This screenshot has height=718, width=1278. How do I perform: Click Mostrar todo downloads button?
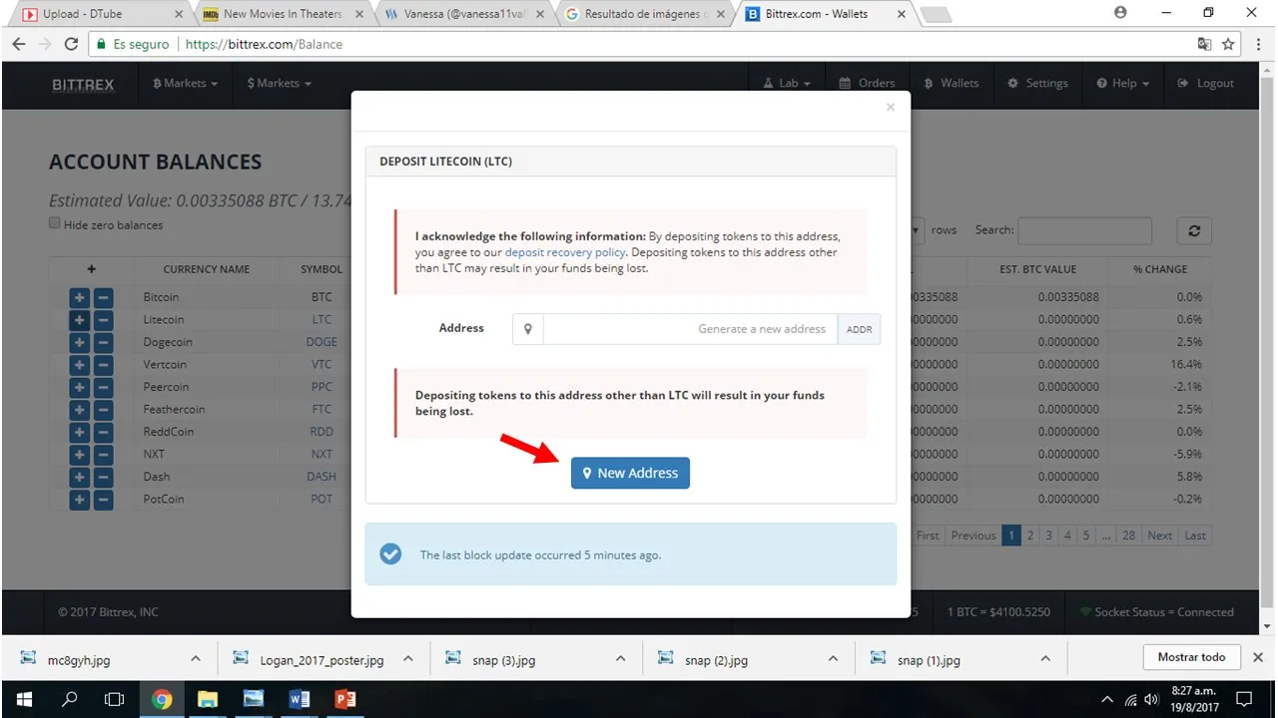coord(1191,657)
